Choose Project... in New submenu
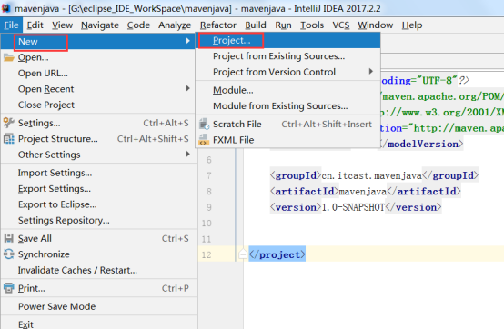Image resolution: width=504 pixels, height=329 pixels. tap(288, 40)
